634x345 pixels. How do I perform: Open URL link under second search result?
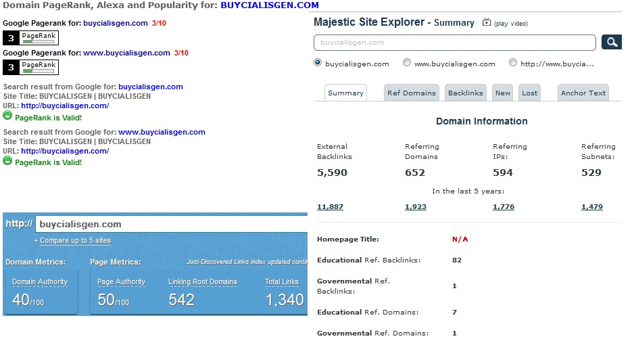click(65, 151)
